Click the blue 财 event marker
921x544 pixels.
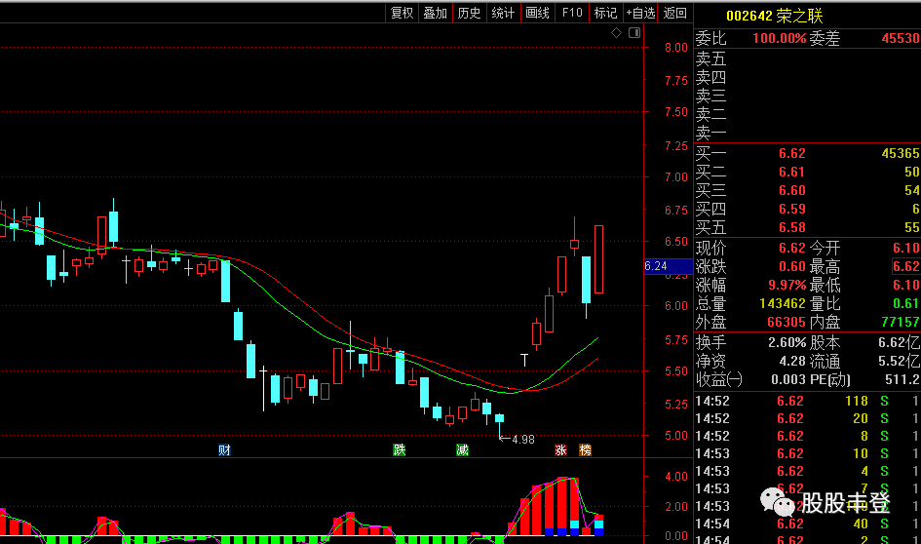coord(224,450)
